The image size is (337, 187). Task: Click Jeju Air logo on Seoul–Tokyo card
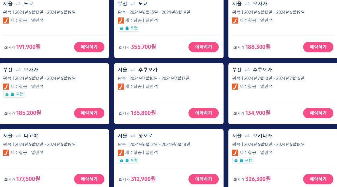(6, 21)
